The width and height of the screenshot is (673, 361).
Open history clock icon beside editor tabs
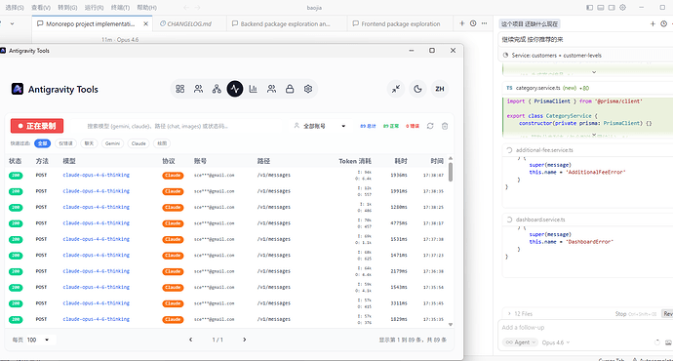pos(473,23)
